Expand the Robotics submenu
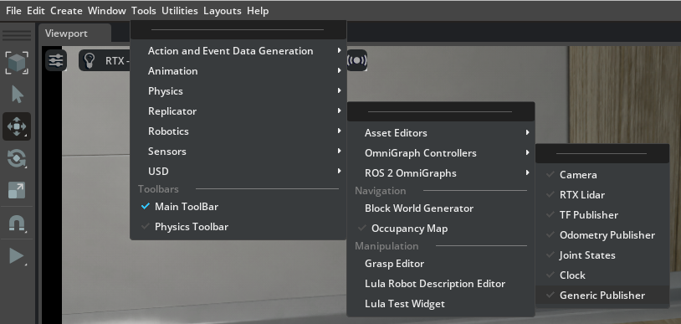681x324 pixels. (238, 131)
